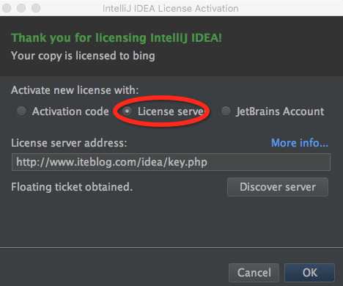Click the 'Activate new license with:' label
This screenshot has height=286, width=343.
pyautogui.click(x=75, y=90)
